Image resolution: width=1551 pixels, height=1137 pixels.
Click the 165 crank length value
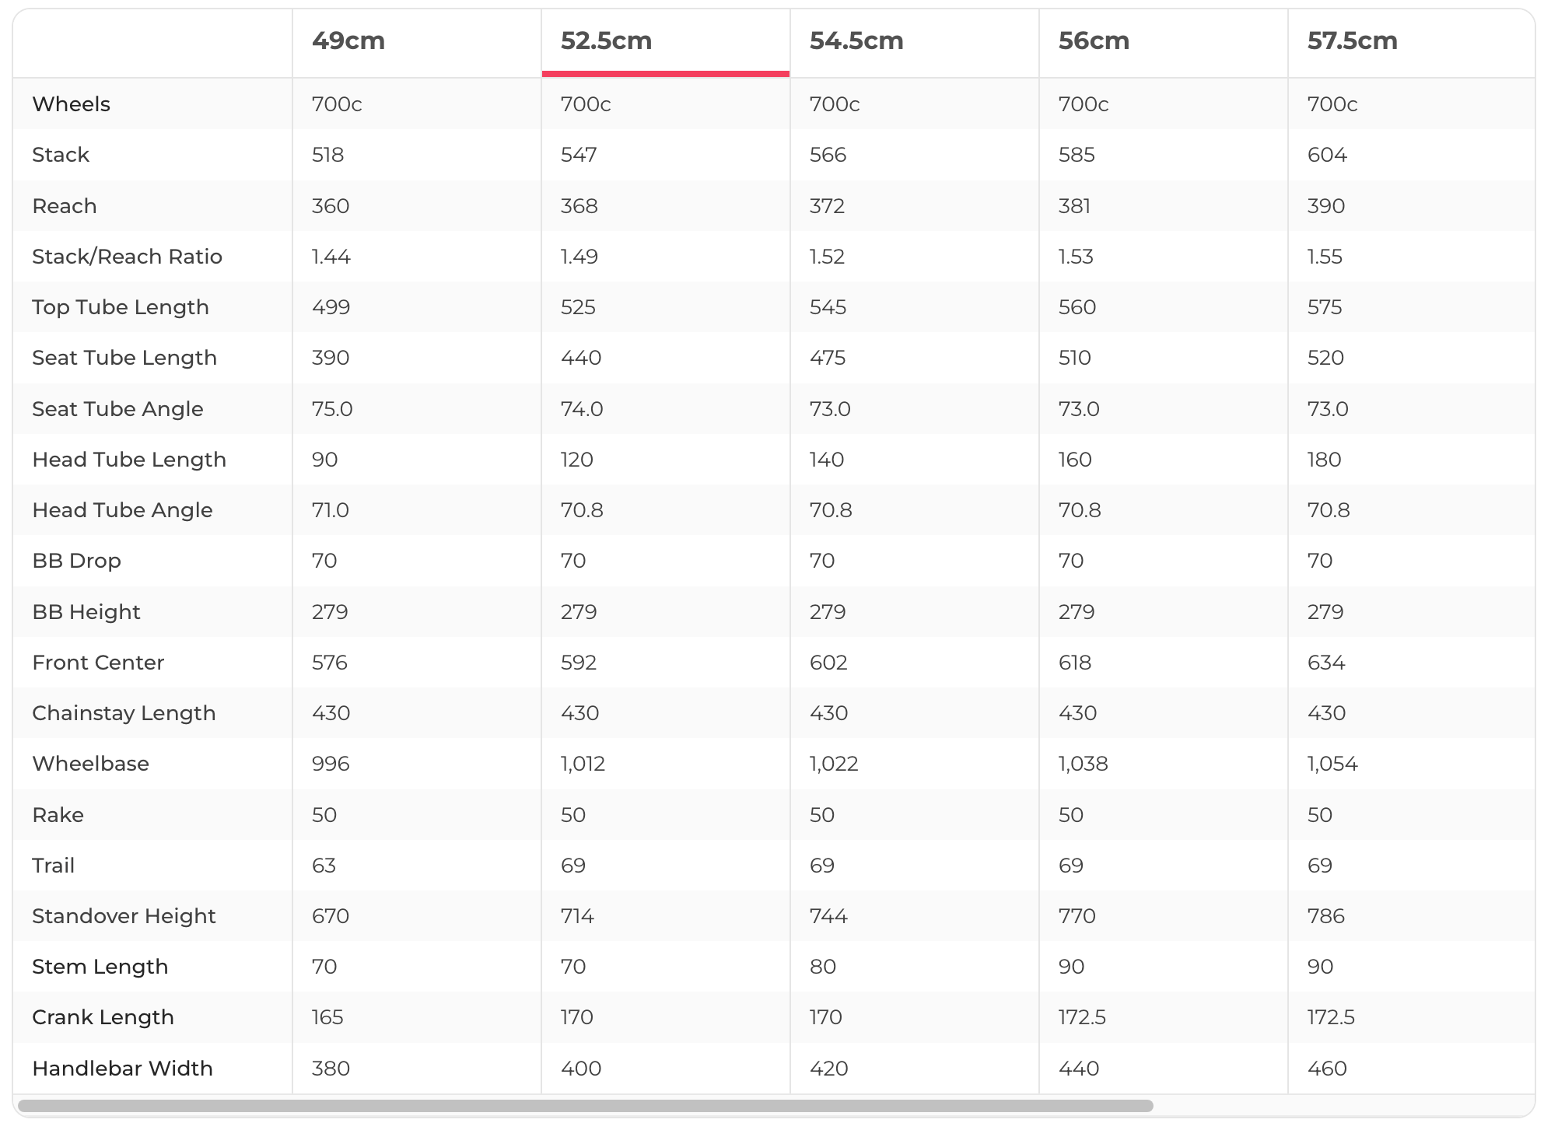(327, 1017)
